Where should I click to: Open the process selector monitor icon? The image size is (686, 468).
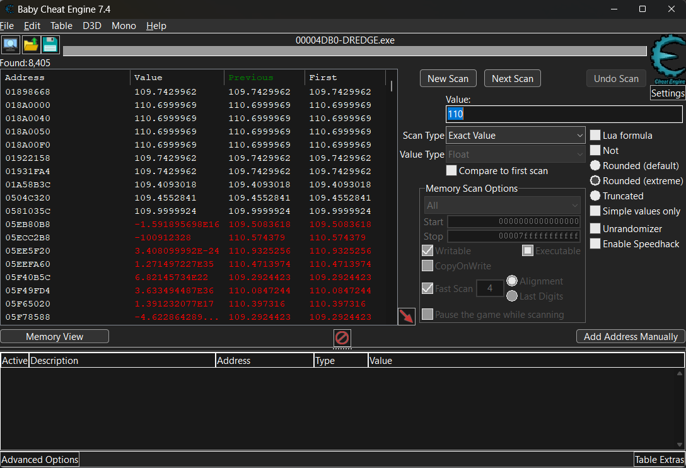[10, 45]
